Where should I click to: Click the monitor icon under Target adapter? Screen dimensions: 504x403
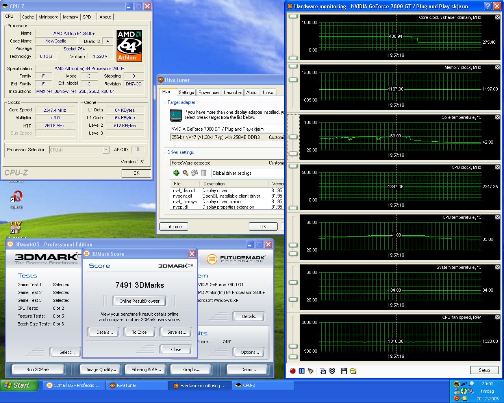tap(176, 115)
